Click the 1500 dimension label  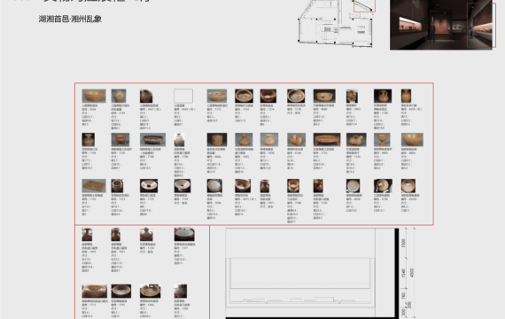tap(403, 243)
